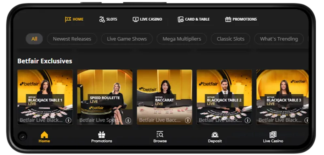This screenshot has width=324, height=155.
Task: Open the Blackjack Table 3 live game thumbnail
Action: [282, 97]
